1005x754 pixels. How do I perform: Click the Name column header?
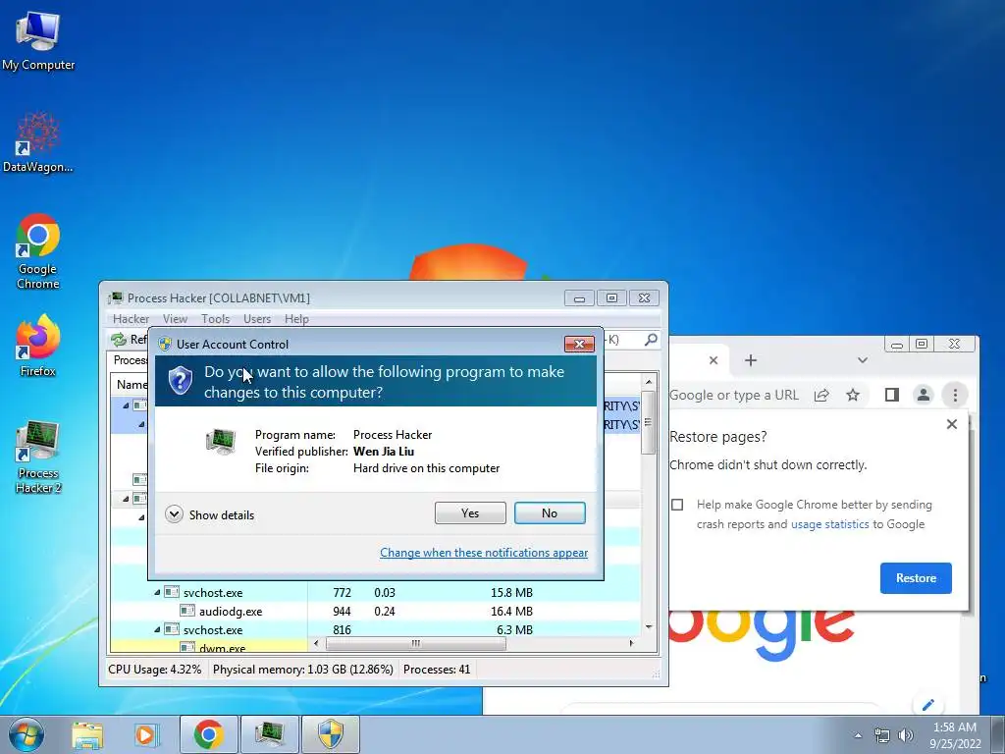click(131, 385)
